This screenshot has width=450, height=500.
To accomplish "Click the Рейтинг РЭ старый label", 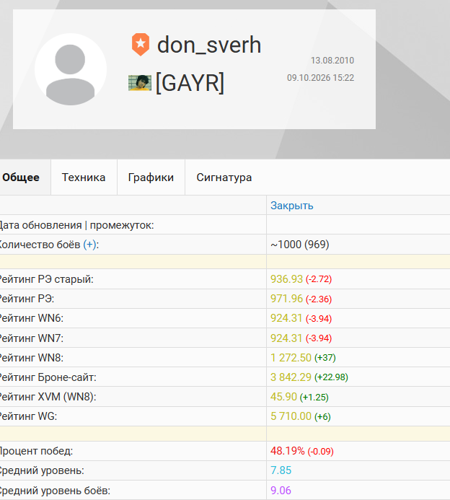I will click(47, 279).
